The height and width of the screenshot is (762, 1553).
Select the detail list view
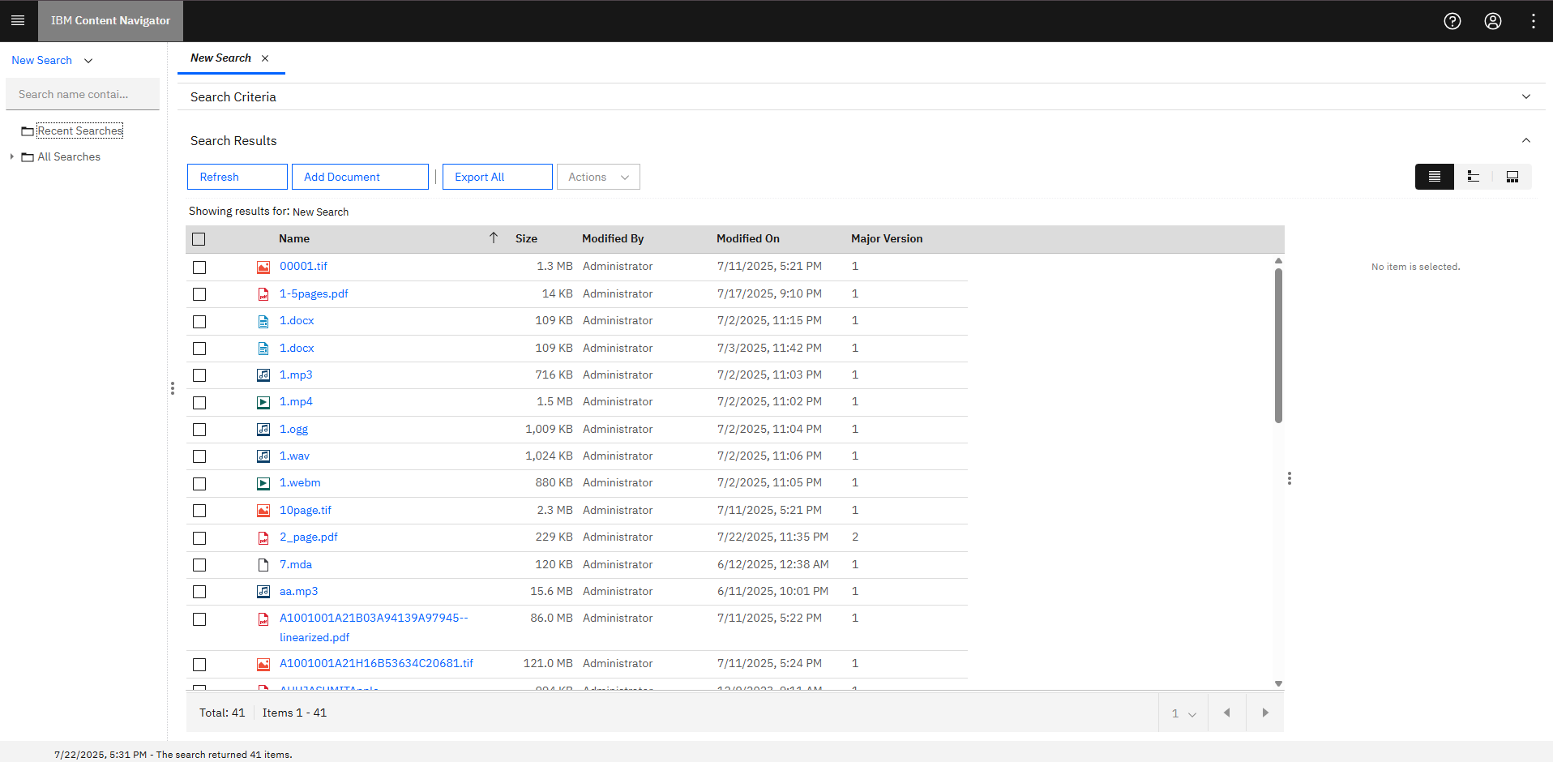[1435, 176]
